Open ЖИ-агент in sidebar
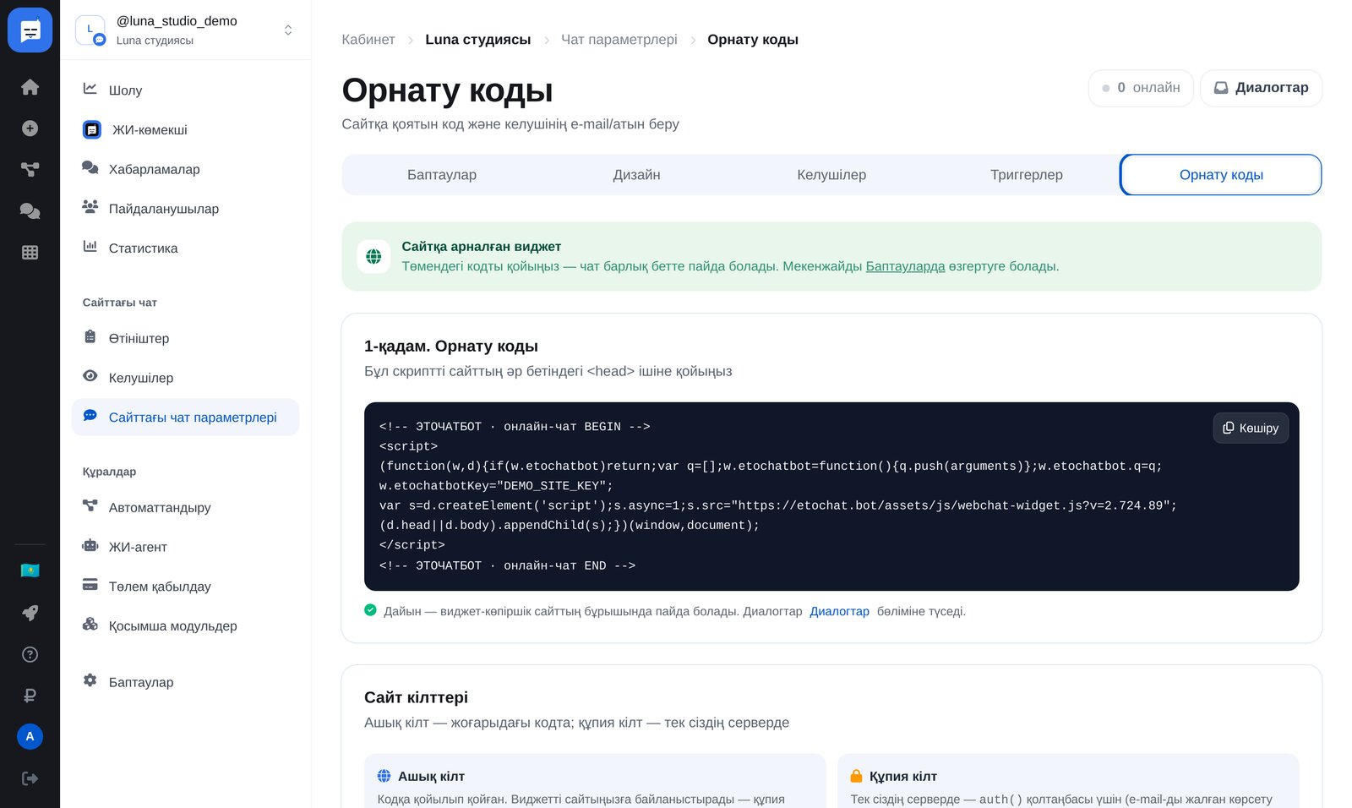The height and width of the screenshot is (808, 1352). [x=186, y=547]
